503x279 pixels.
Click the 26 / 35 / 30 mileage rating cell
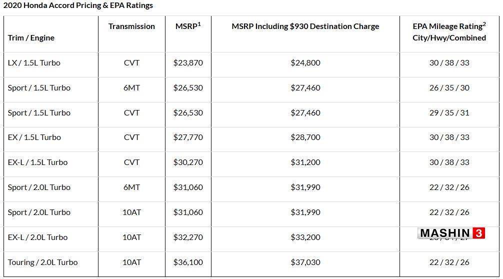(x=449, y=88)
